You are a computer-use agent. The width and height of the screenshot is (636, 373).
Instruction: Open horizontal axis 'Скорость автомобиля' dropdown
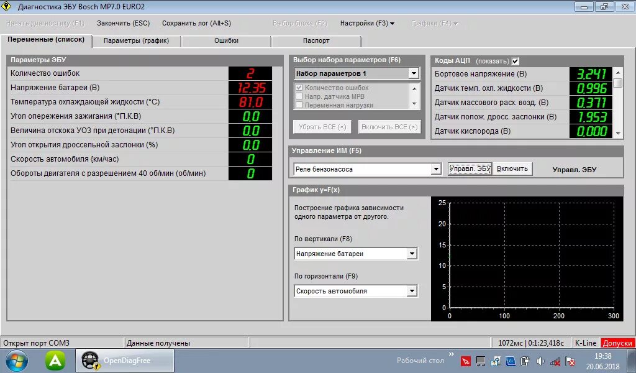point(412,290)
